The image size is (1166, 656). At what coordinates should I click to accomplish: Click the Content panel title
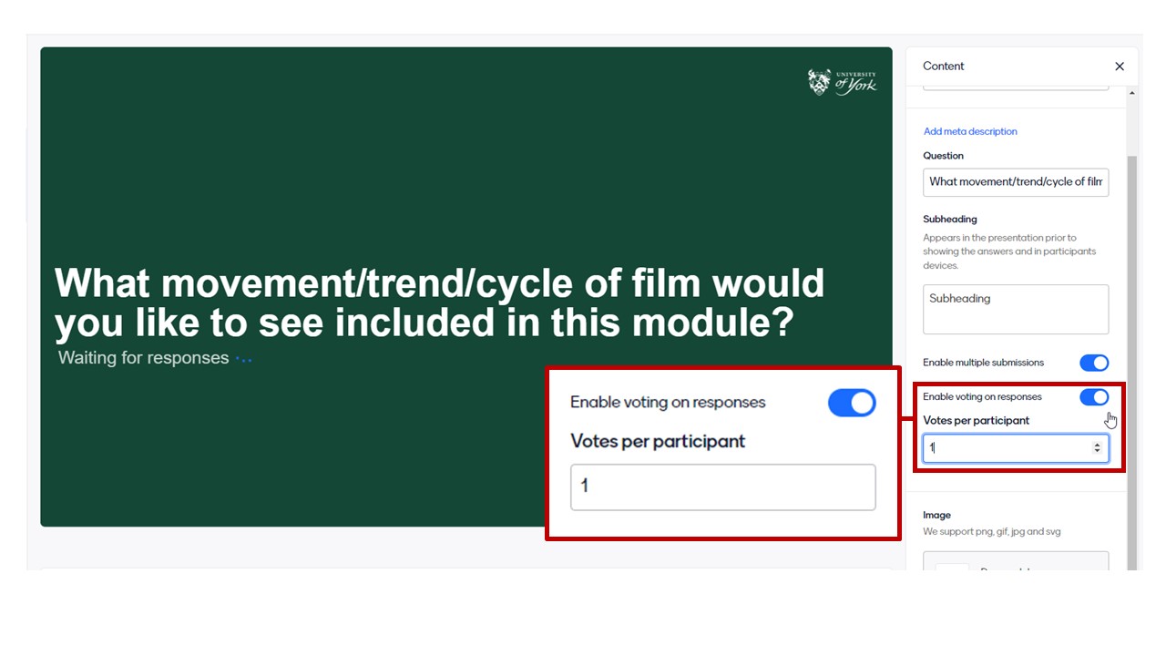click(x=943, y=67)
